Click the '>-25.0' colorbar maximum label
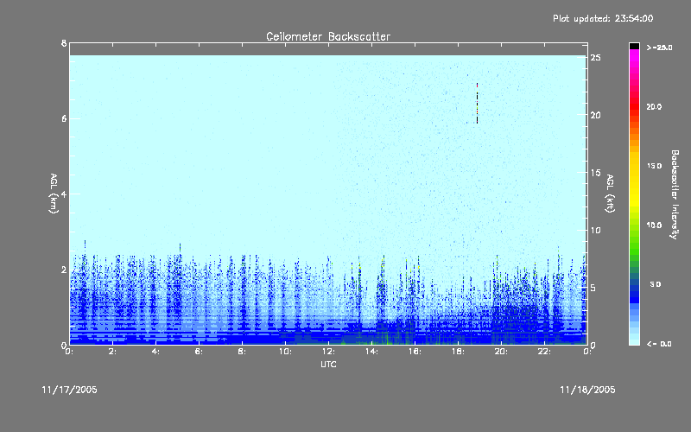The width and height of the screenshot is (691, 432). (659, 48)
